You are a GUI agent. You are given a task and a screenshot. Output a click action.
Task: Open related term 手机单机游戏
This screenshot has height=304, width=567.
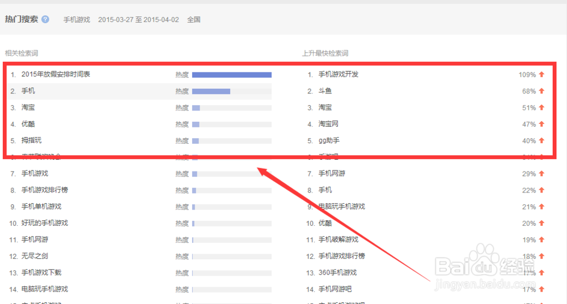pos(41,207)
